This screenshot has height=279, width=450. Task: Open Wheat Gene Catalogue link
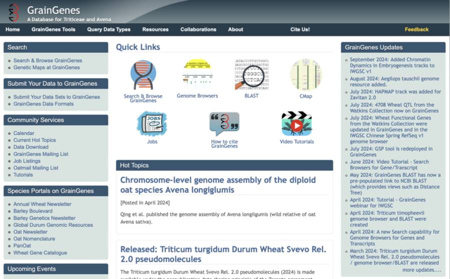coord(40,253)
